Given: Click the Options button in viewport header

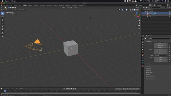Looking at the screenshot, I should click(138, 7).
